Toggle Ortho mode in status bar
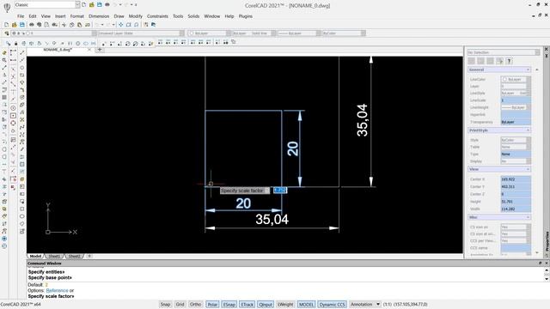 pos(195,305)
